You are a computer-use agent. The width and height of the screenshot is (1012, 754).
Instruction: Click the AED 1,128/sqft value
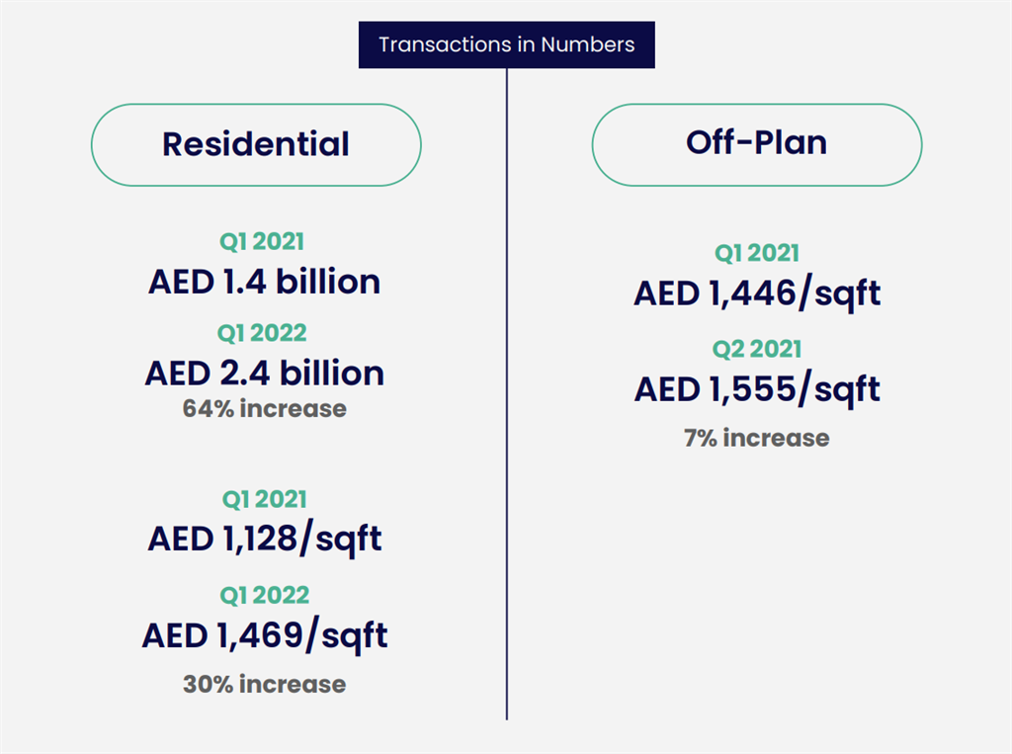(265, 539)
